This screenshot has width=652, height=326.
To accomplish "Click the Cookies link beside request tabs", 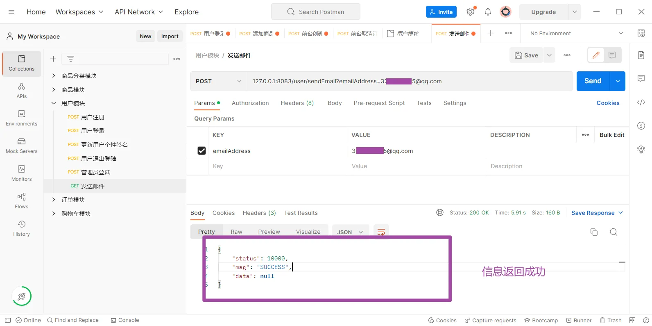I will click(608, 103).
